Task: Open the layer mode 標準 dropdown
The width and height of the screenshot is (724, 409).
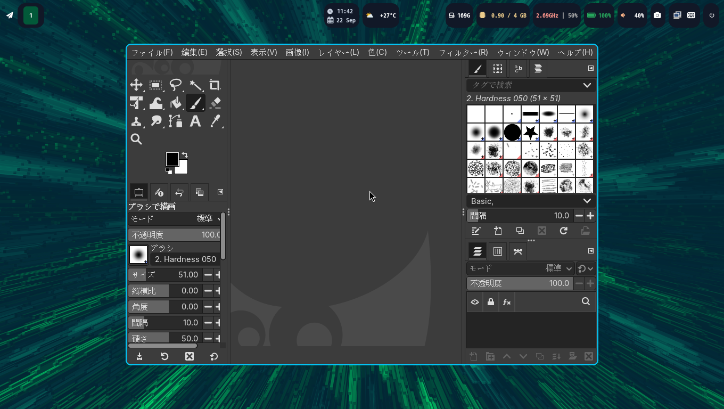Action: pyautogui.click(x=559, y=268)
